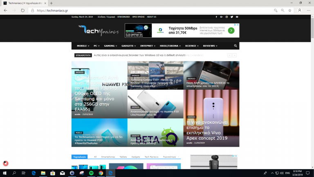
Task: Open the ΕΠΙΚΟΙΝΩΝΙΑ link
Action: 123,17
